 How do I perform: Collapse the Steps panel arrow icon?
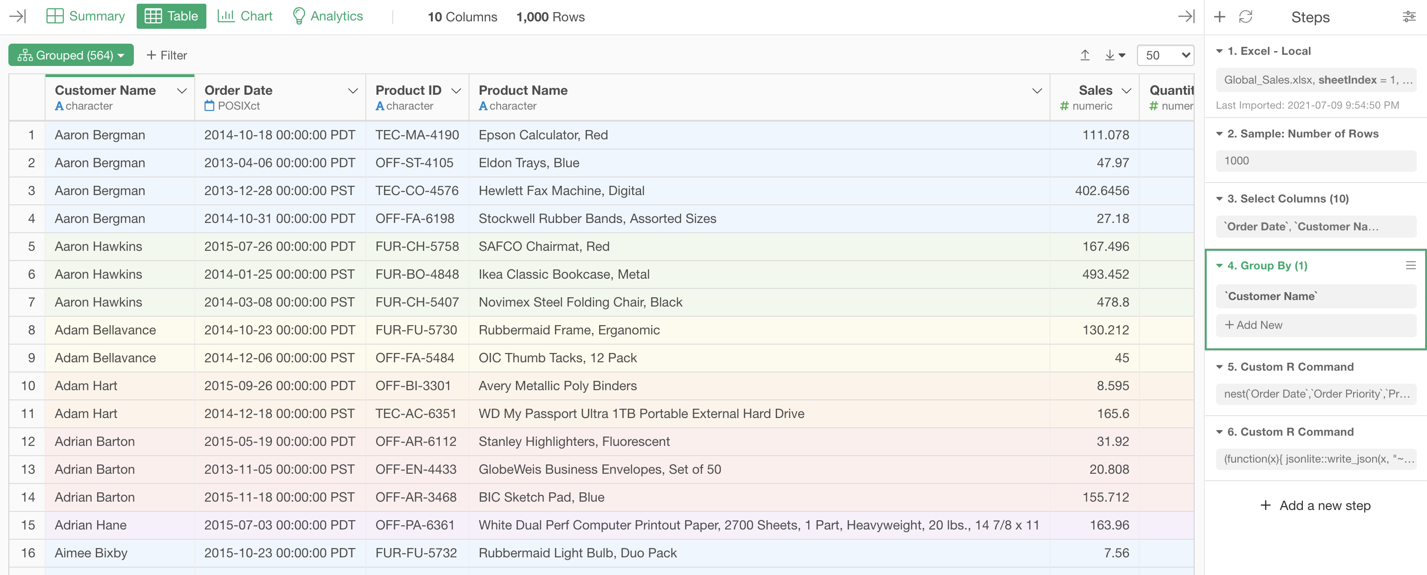(1186, 17)
